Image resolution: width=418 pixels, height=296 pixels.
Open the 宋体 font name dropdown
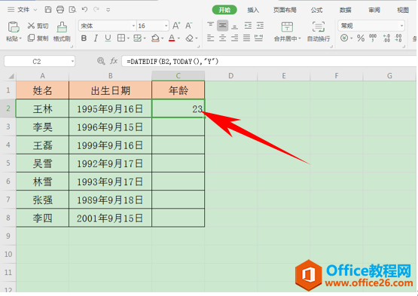133,26
